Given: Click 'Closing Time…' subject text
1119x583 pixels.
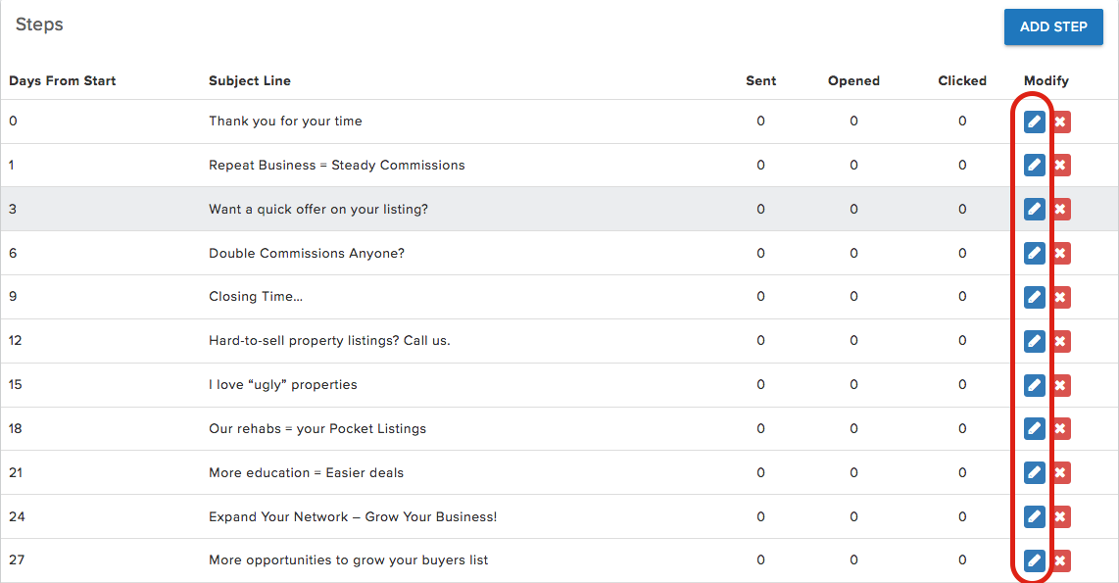Looking at the screenshot, I should click(x=255, y=297).
